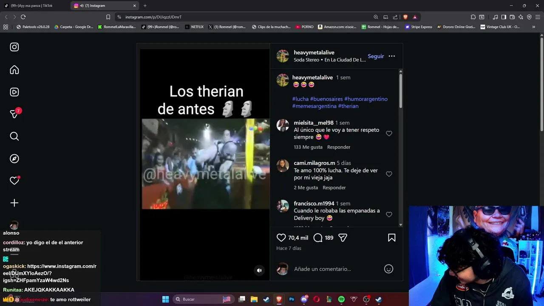Reload the page with browser refresh icon
This screenshot has height=306, width=544.
pyautogui.click(x=23, y=17)
